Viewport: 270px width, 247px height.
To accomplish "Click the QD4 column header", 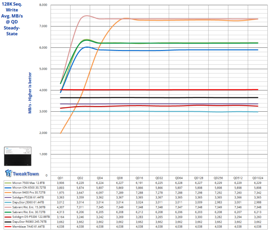I will [100, 178].
